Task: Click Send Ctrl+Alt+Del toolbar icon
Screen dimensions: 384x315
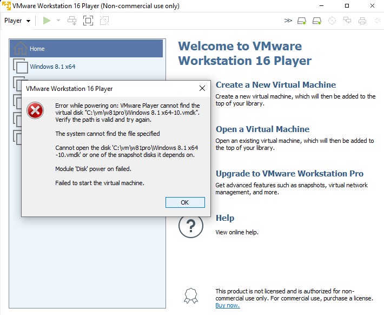Action: 72,21
